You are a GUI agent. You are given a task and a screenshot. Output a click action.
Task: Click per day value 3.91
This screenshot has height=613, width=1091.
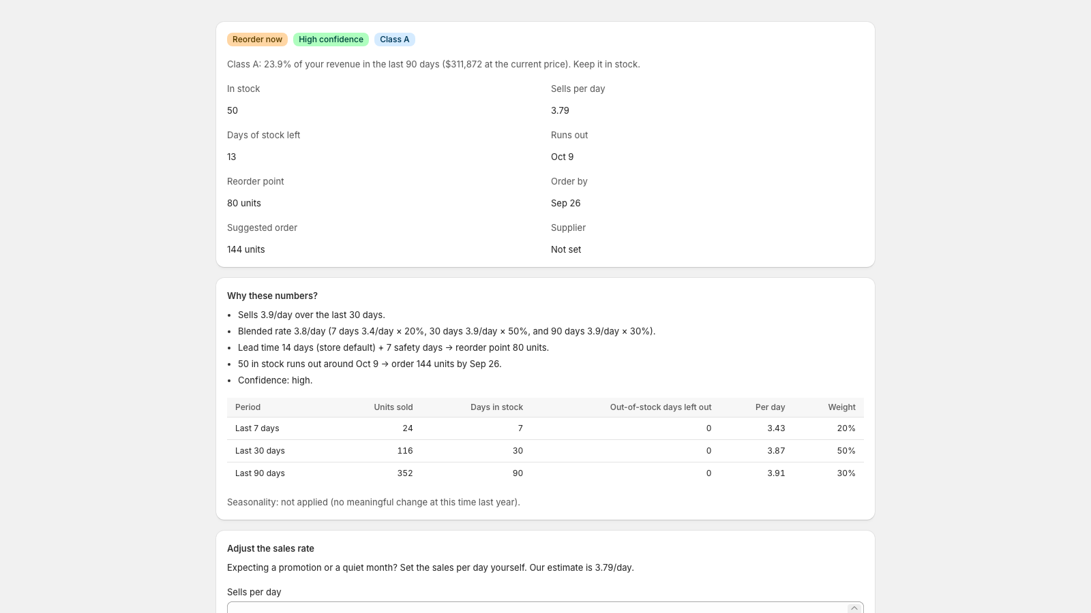coord(776,473)
